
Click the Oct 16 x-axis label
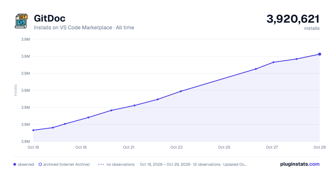[33, 147]
